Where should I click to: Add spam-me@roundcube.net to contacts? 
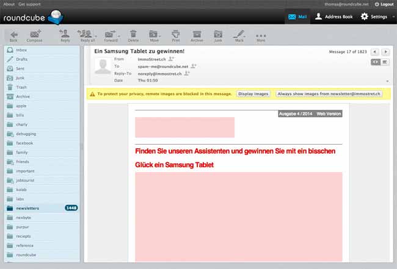[x=194, y=66]
